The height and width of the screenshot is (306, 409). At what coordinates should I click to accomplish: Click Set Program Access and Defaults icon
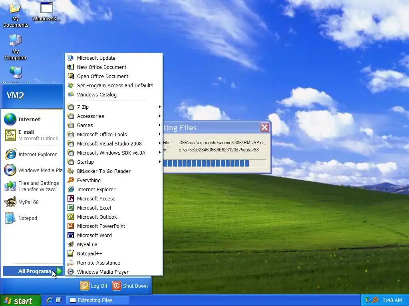click(71, 85)
